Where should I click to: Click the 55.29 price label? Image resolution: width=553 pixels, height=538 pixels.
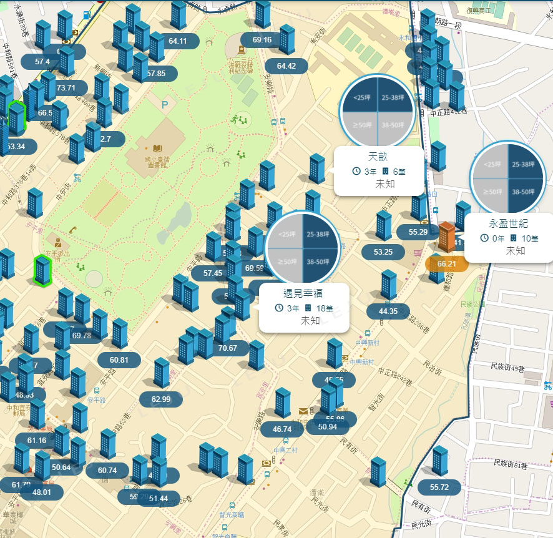click(418, 232)
